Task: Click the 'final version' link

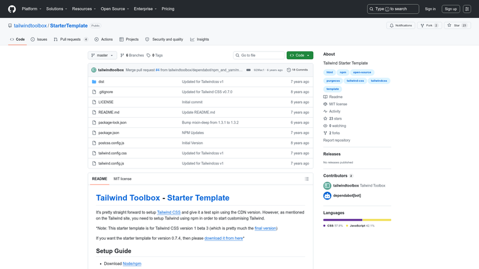Action: pyautogui.click(x=265, y=228)
